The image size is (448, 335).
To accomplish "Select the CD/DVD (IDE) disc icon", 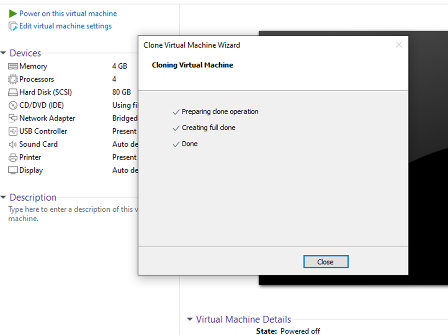I will (13, 105).
